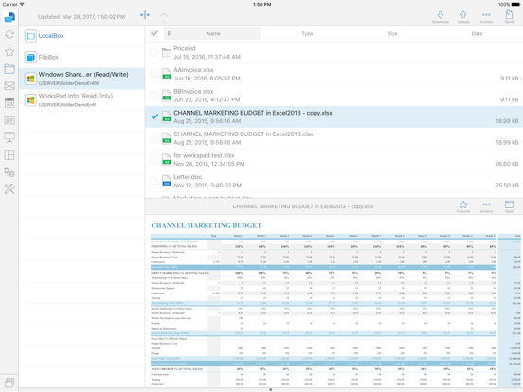The image size is (523, 392).
Task: Check the for workspad test.xlsx checkbox
Action: (153, 159)
